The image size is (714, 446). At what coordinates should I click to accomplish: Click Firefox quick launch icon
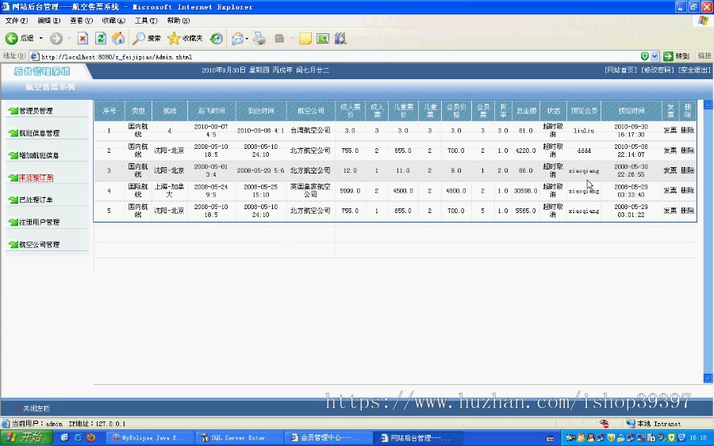pos(90,437)
